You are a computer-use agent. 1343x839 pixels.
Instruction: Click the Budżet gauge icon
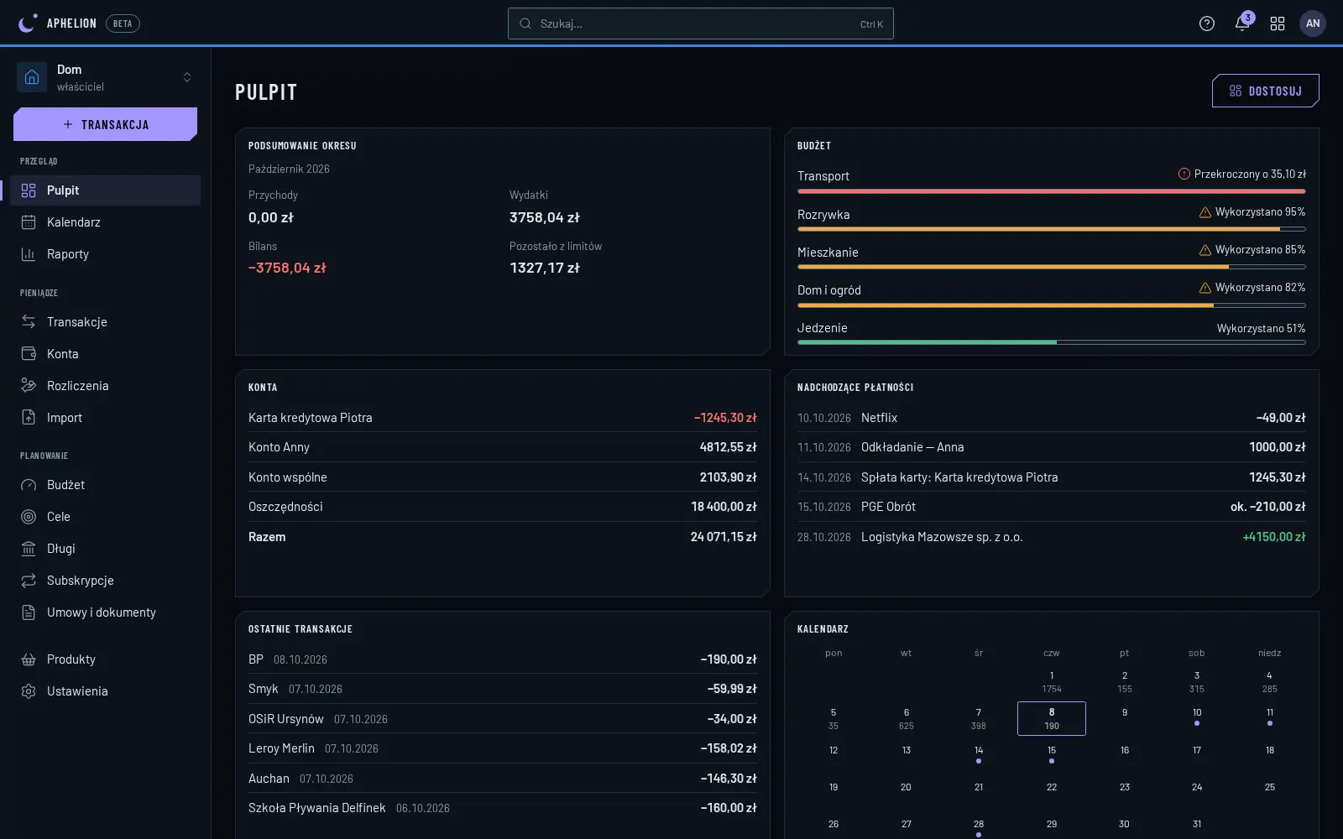click(x=29, y=485)
